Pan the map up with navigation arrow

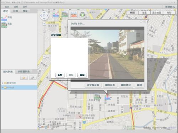coord(44,13)
